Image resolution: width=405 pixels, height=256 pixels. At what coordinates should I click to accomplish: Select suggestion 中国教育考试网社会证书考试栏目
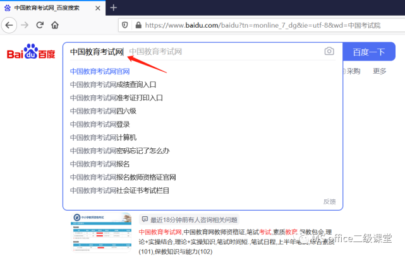pos(119,190)
